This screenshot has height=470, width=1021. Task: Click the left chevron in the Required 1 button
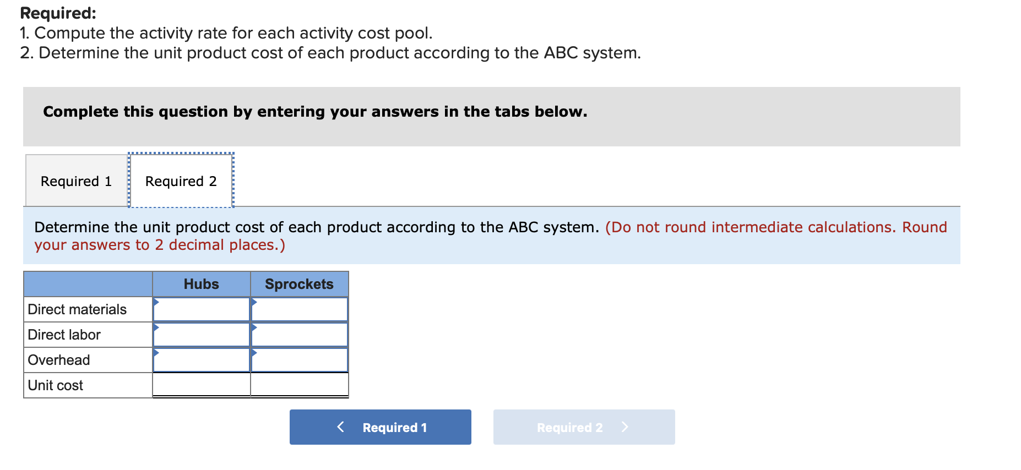[x=340, y=427]
